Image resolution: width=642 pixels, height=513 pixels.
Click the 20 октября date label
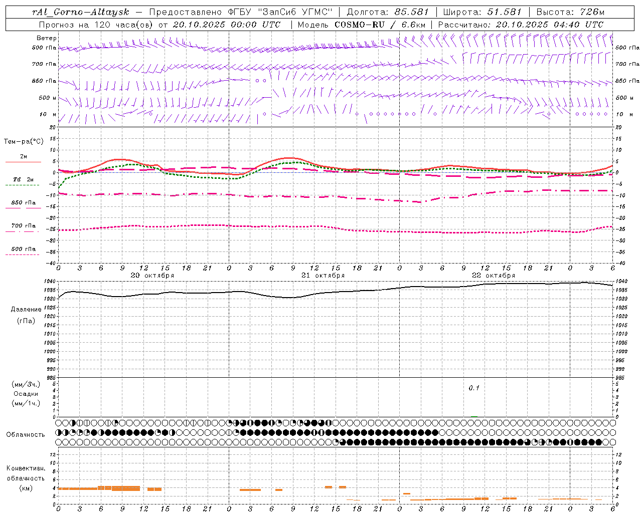pos(152,275)
